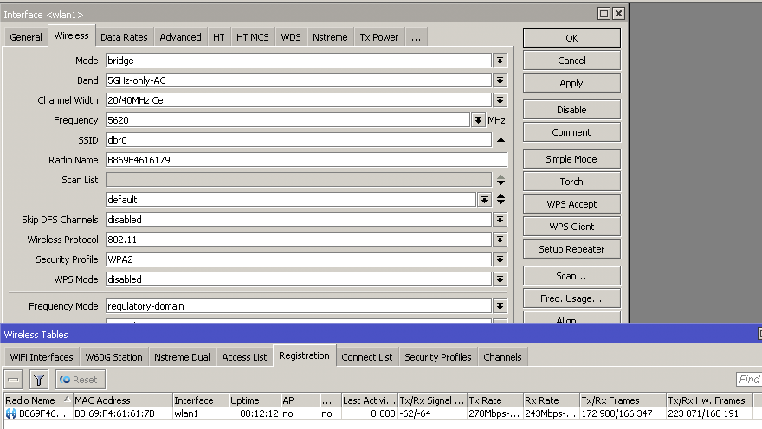Click the Comment button
This screenshot has width=762, height=429.
click(x=571, y=132)
